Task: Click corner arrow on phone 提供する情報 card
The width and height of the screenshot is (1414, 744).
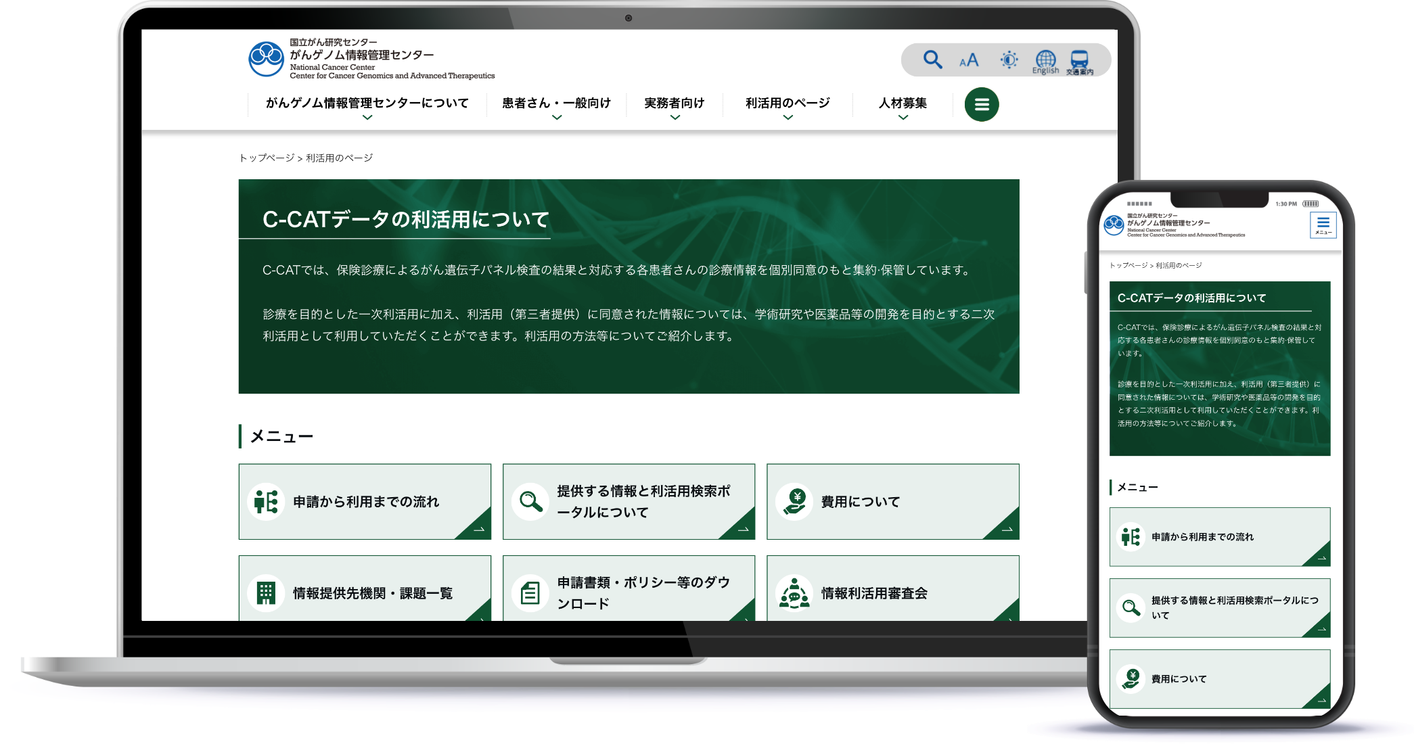Action: tap(1320, 628)
